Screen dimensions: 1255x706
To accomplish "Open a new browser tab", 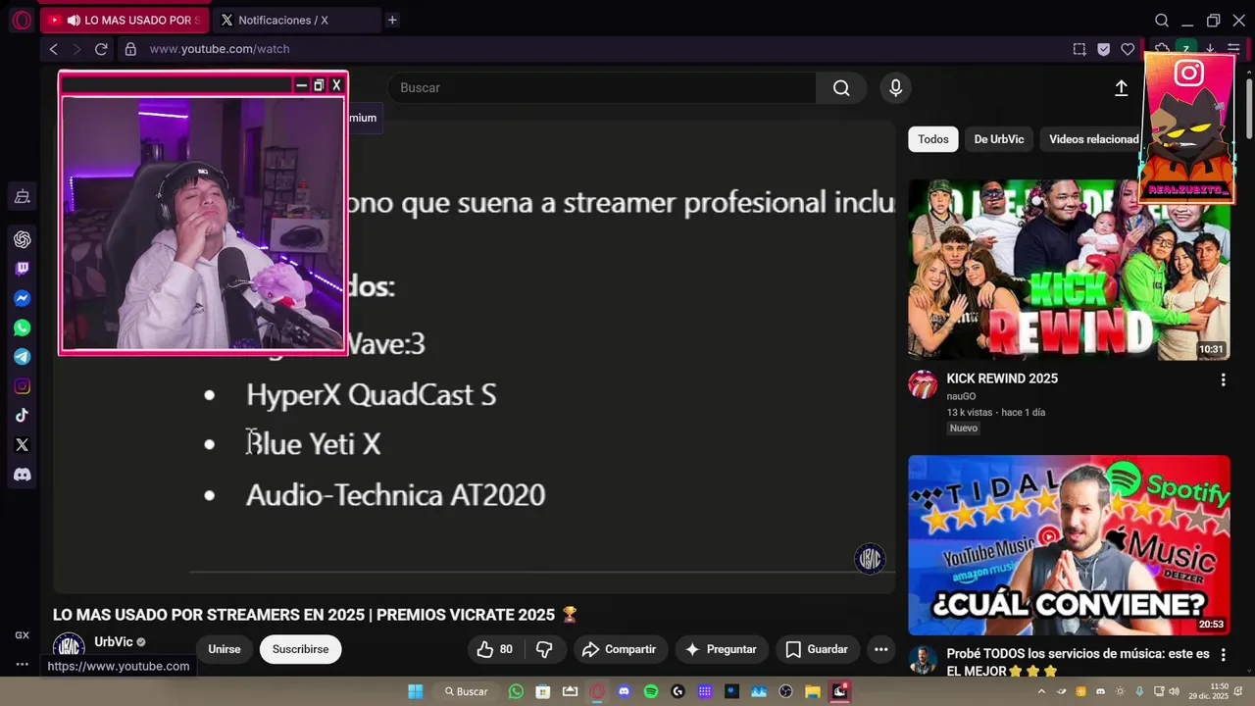I will [392, 20].
